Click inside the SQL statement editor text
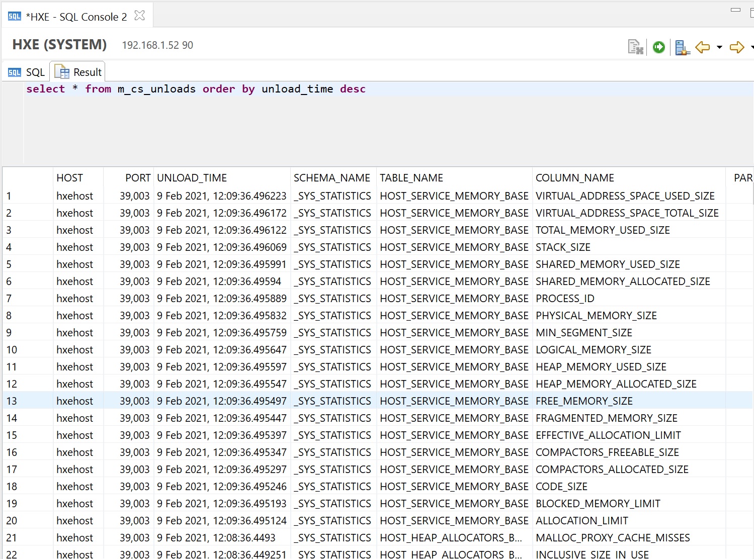The width and height of the screenshot is (754, 559). [196, 89]
